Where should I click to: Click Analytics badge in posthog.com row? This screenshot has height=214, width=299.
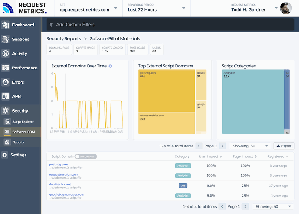coord(183,166)
